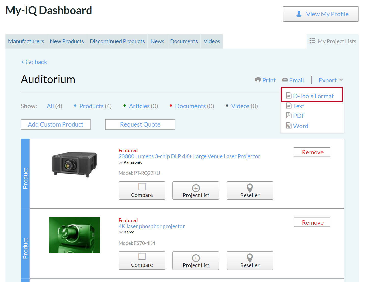Switch to the Videos tab

pos(212,41)
